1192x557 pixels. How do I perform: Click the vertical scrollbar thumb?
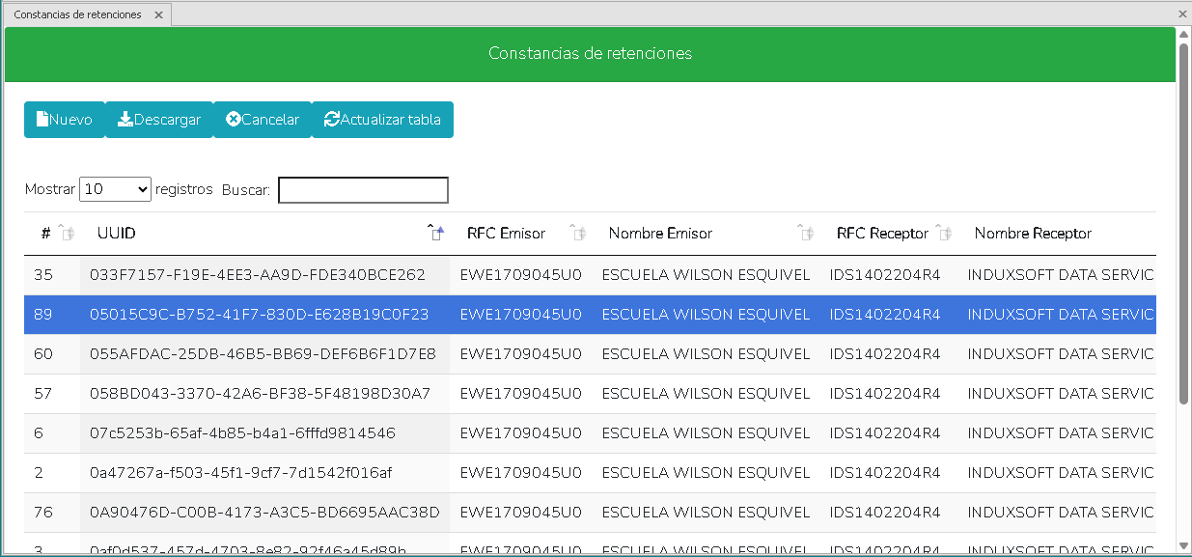(1183, 222)
